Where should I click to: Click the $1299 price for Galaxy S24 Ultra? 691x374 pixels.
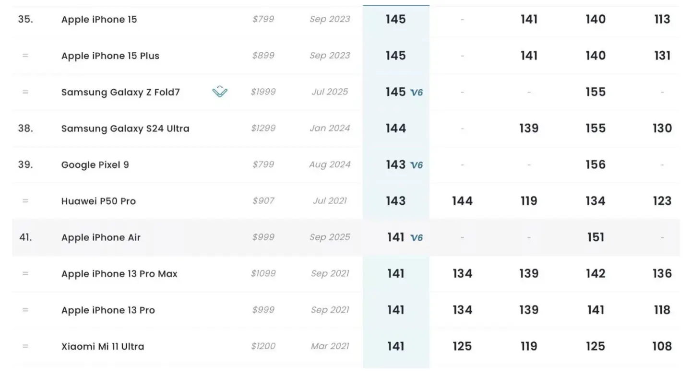263,128
